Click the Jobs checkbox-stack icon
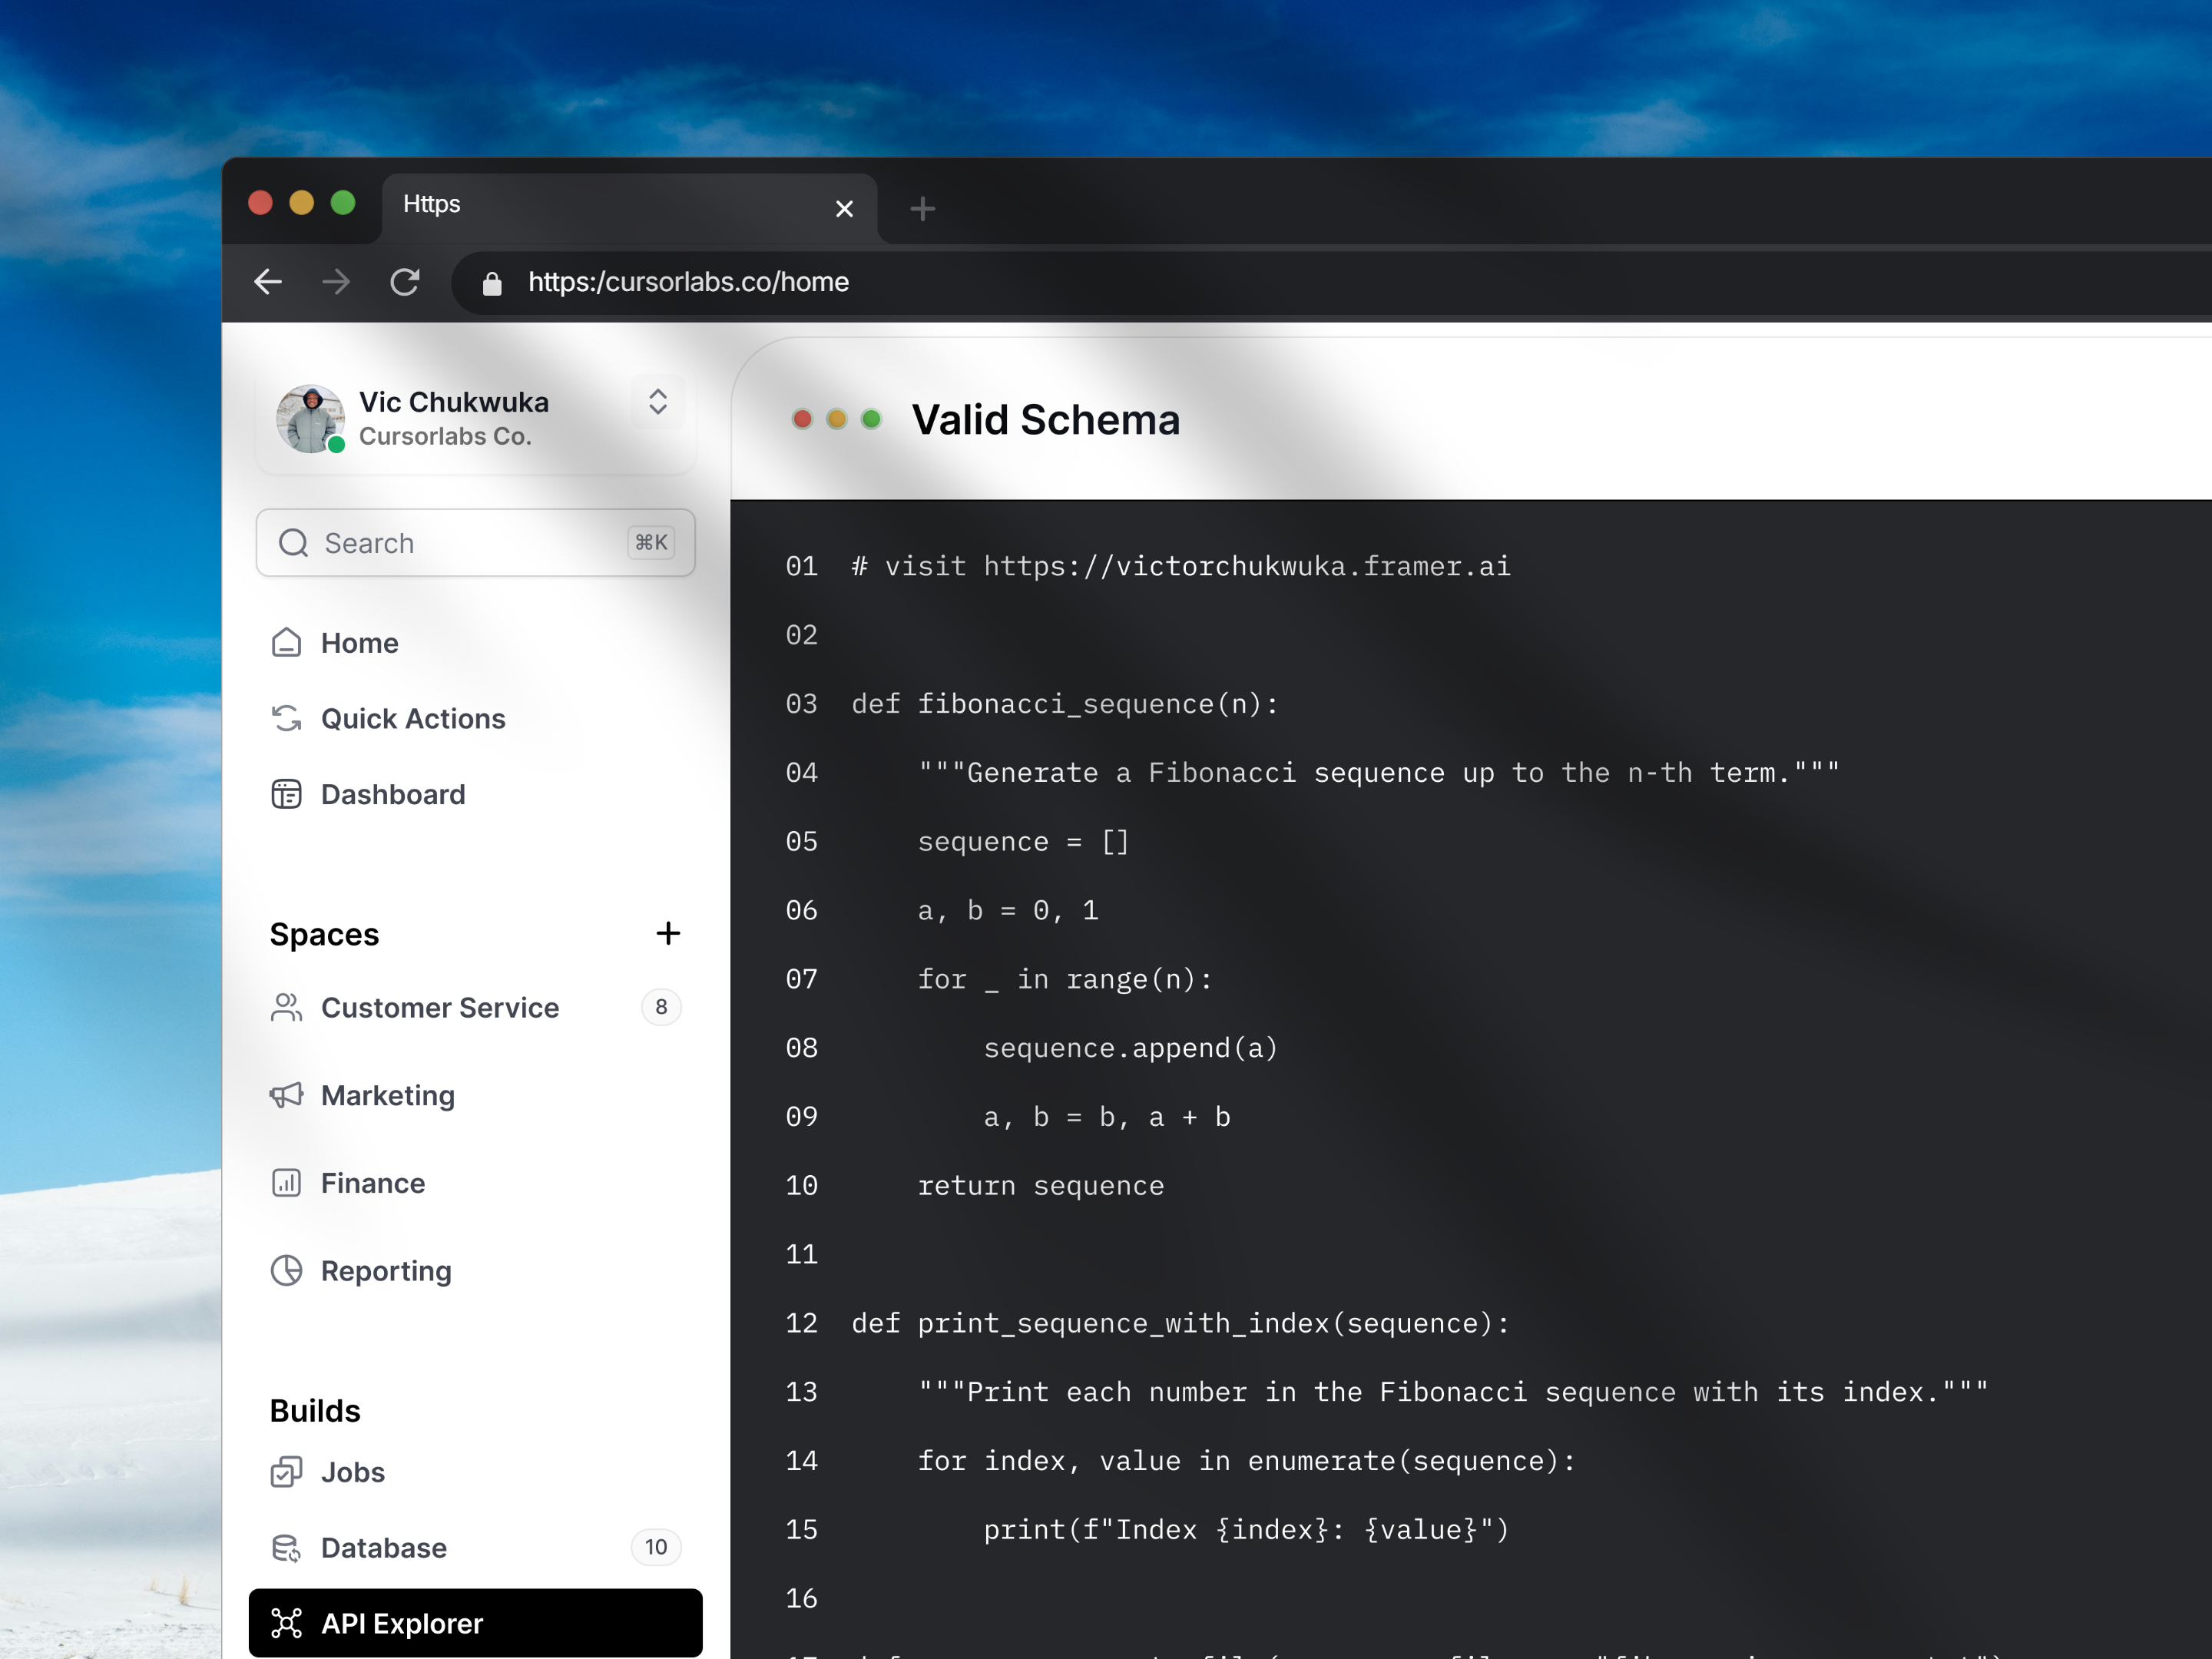Image resolution: width=2212 pixels, height=1659 pixels. tap(286, 1472)
